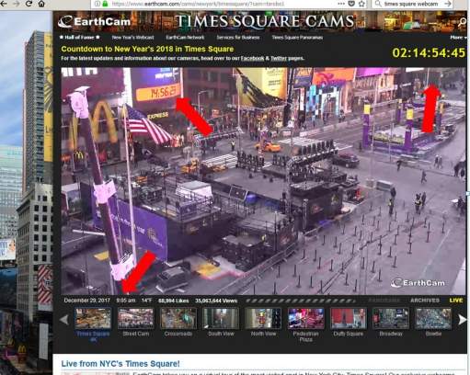The height and width of the screenshot is (375, 470).
Task: Click the striped timeline progress bar
Action: pos(301,301)
